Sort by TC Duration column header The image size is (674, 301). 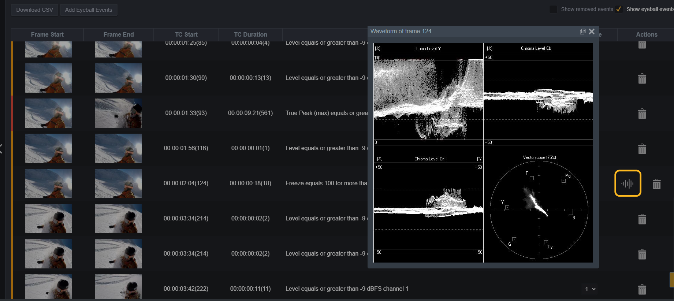pyautogui.click(x=250, y=34)
